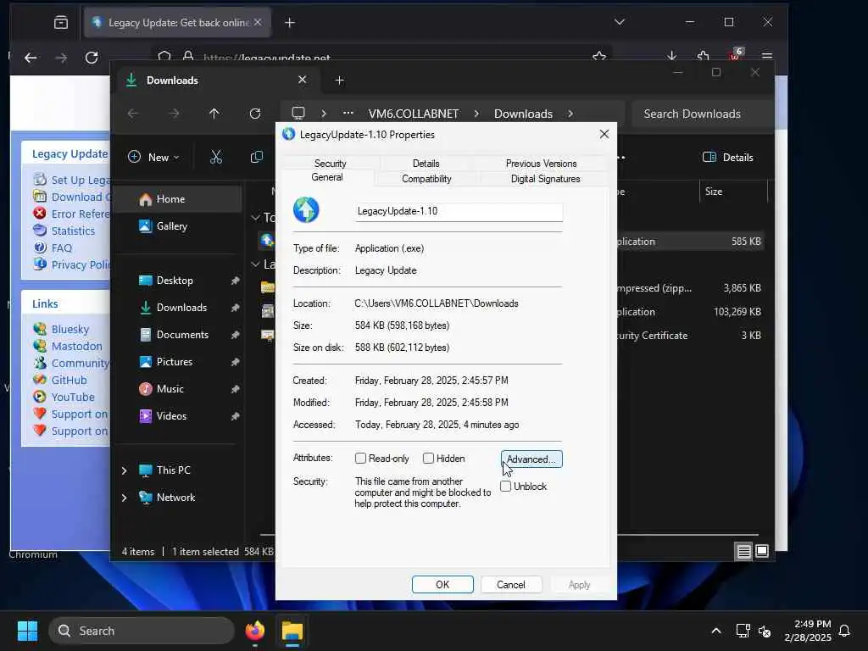Focus the Search Downloads box

[x=702, y=114]
